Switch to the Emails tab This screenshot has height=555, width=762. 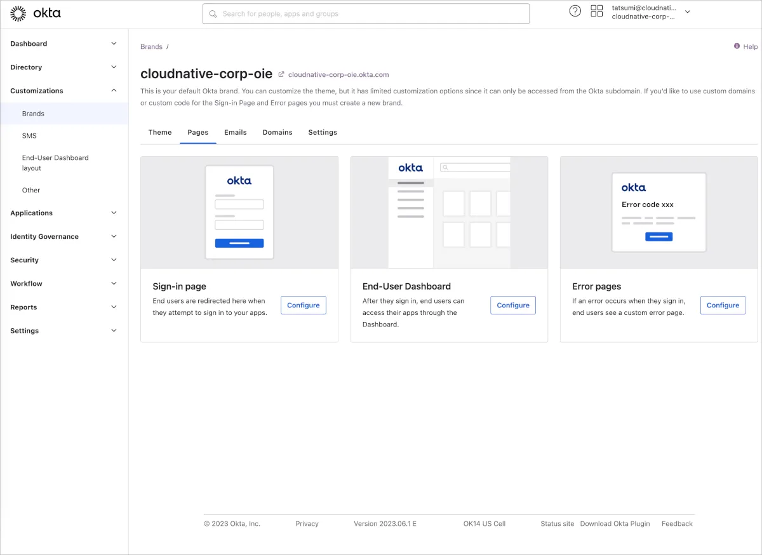(235, 132)
